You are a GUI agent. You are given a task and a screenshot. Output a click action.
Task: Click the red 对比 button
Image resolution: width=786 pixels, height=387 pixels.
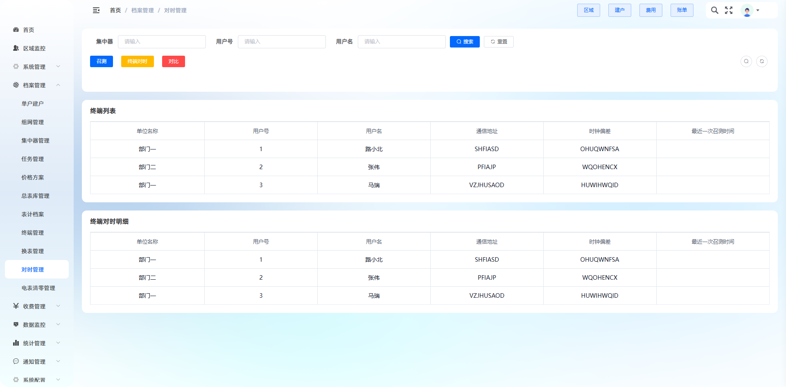tap(174, 61)
